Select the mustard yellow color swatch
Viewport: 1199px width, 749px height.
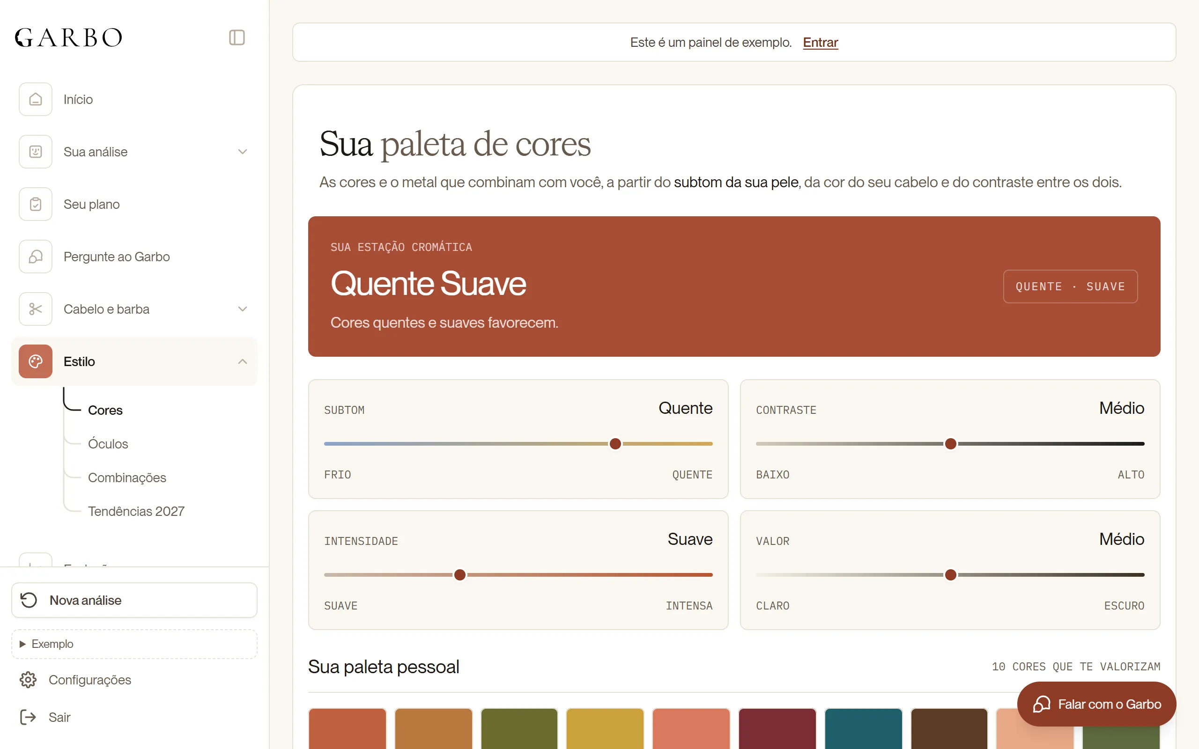605,728
